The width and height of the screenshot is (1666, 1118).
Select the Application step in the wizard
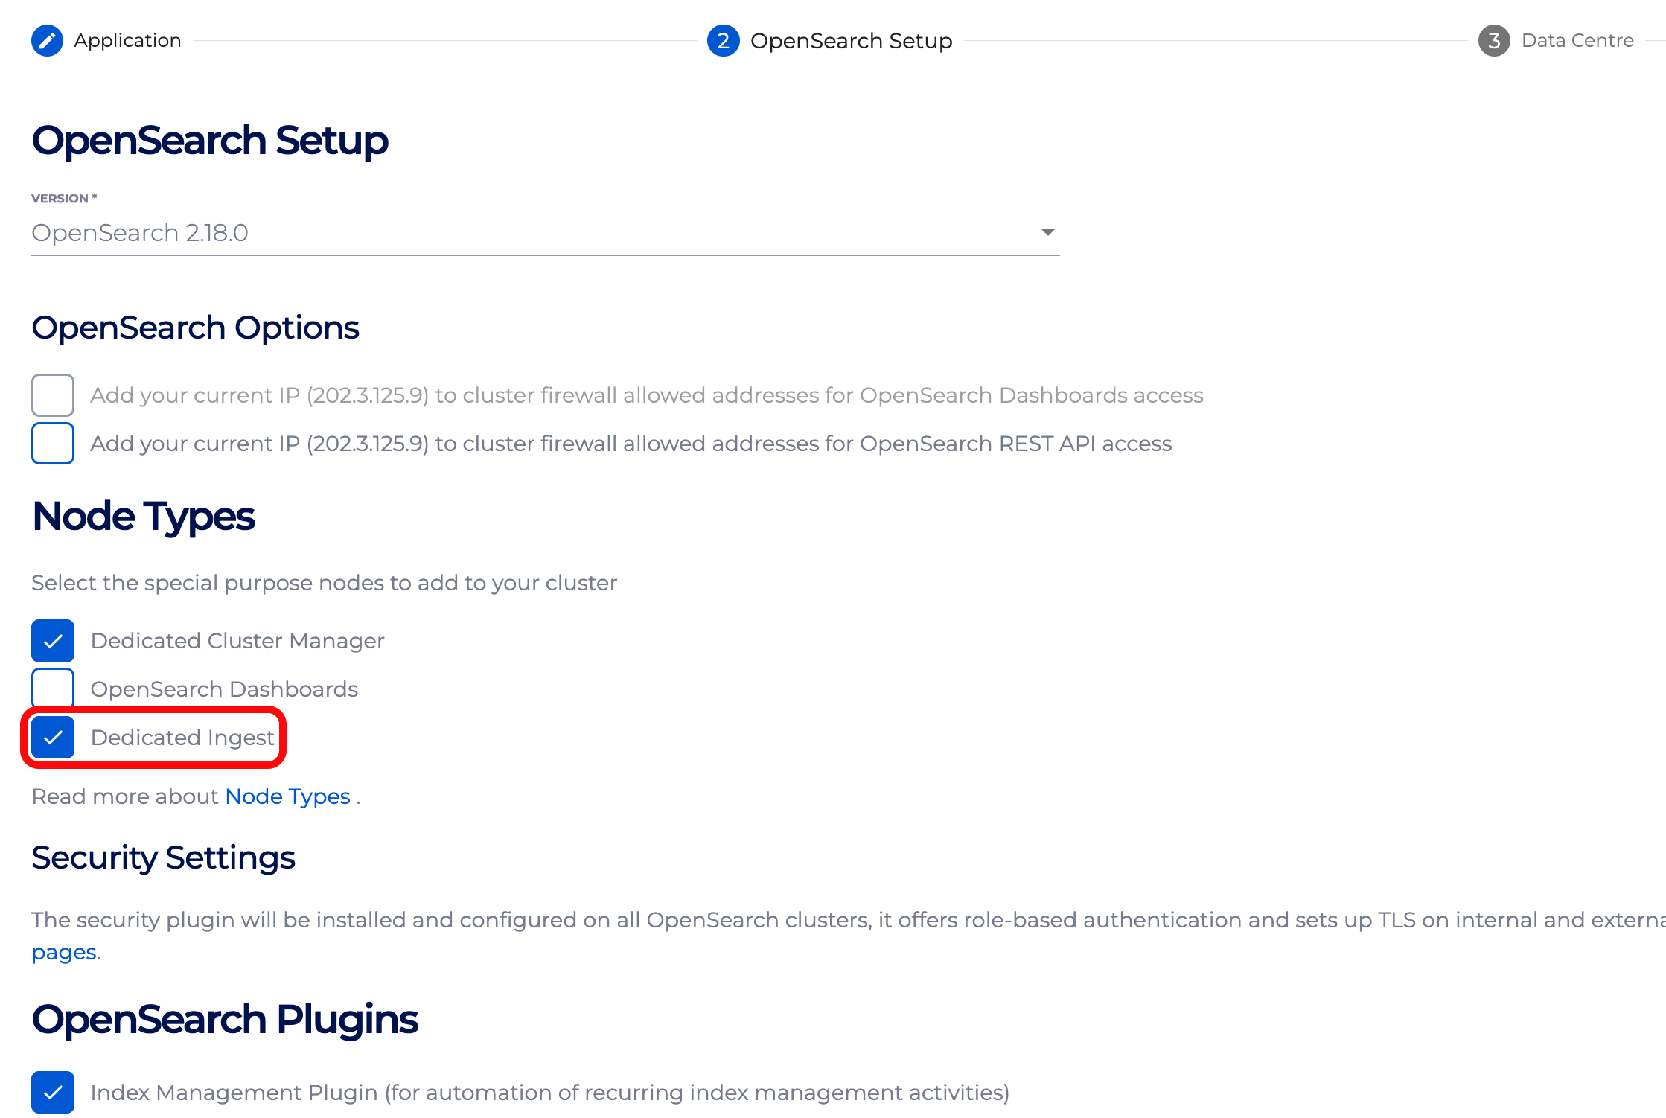click(x=127, y=41)
